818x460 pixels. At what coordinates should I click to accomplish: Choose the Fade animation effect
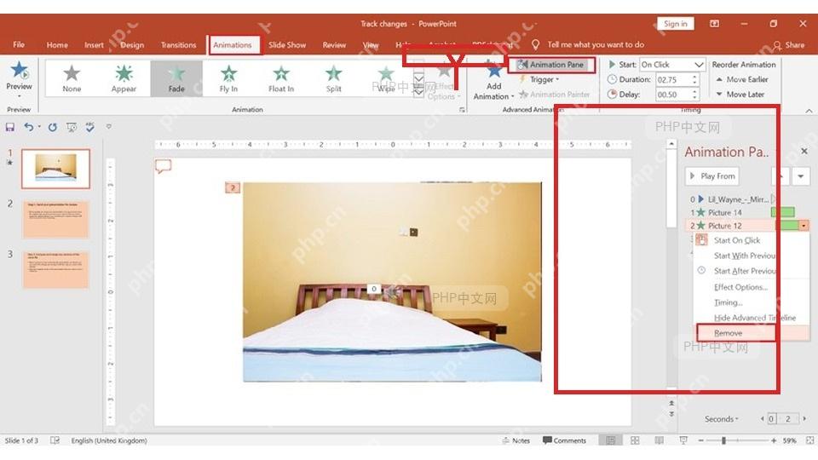click(x=176, y=78)
